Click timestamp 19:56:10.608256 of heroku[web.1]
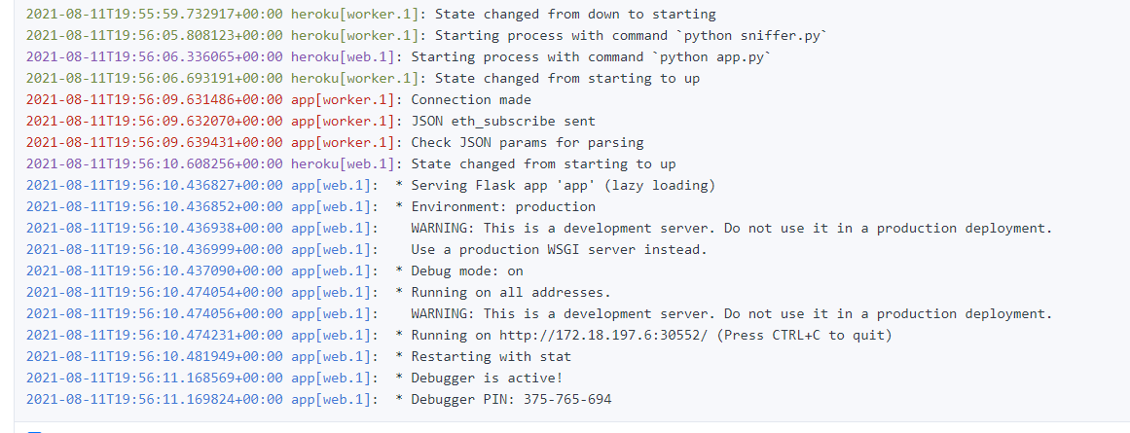The image size is (1130, 433). [x=155, y=164]
